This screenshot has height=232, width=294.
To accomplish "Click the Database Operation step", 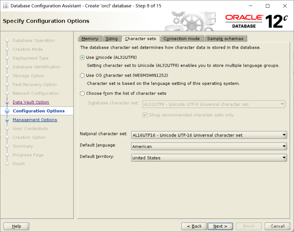I will pyautogui.click(x=33, y=41).
